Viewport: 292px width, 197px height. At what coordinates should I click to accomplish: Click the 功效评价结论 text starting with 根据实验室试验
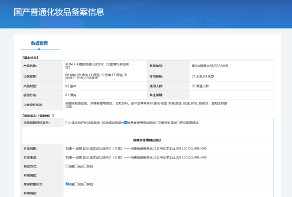pyautogui.click(x=146, y=105)
